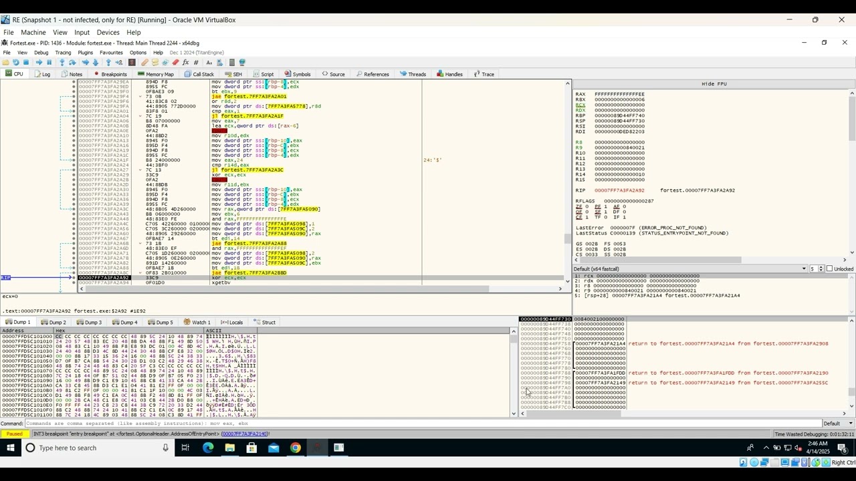
Task: Open the Debug menu
Action: pos(41,53)
